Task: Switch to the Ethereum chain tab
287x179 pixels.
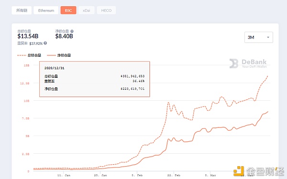Action: (46, 11)
